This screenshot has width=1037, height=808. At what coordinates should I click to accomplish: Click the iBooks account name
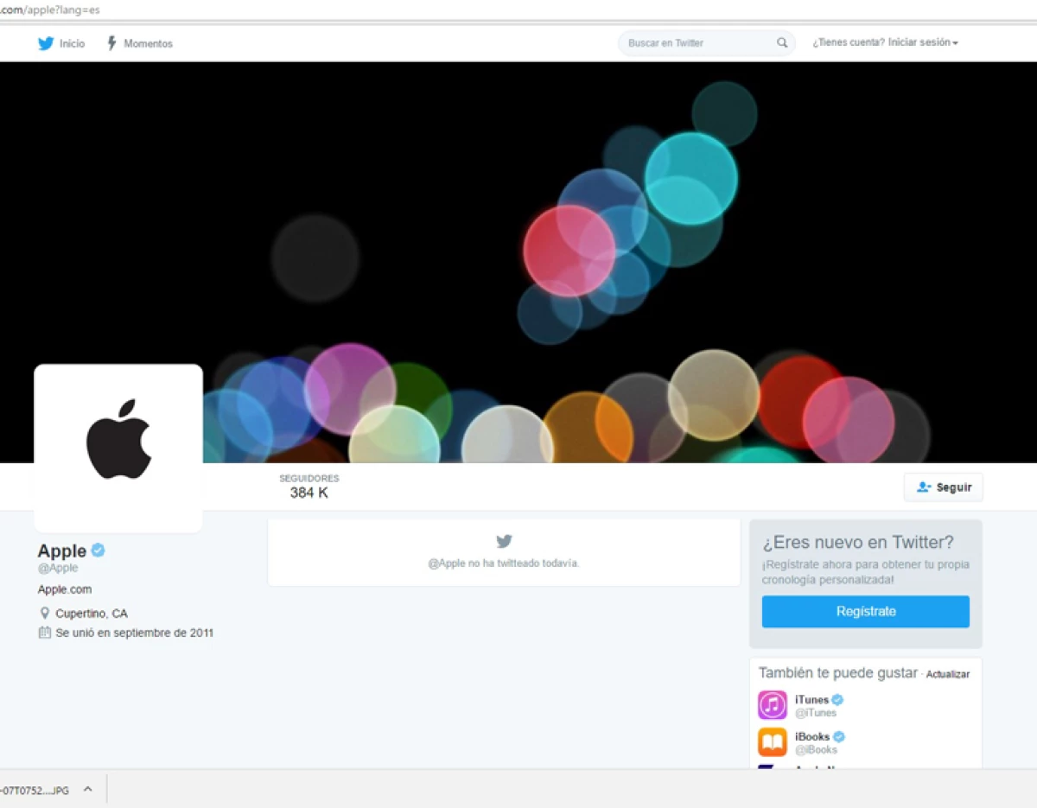[x=812, y=737]
